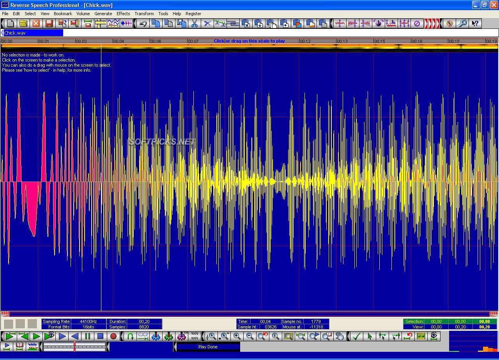This screenshot has width=499, height=360.
Task: Switch to the Chick.wav file tab
Action: 33,33
